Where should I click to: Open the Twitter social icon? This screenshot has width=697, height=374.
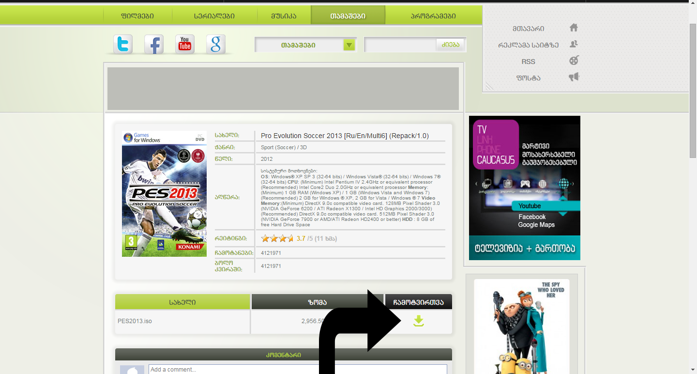tap(123, 45)
